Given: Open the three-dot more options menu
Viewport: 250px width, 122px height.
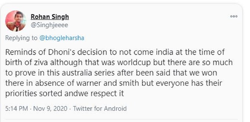Looking at the screenshot, I should click(x=234, y=17).
